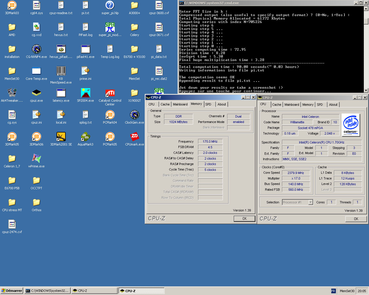
Task: Click Rated FSB value 560.0 MHz
Action: click(x=296, y=190)
